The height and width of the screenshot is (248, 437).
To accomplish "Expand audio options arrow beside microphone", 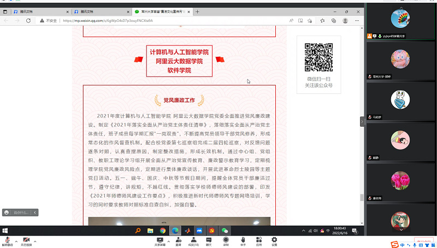I will click(x=16, y=241).
